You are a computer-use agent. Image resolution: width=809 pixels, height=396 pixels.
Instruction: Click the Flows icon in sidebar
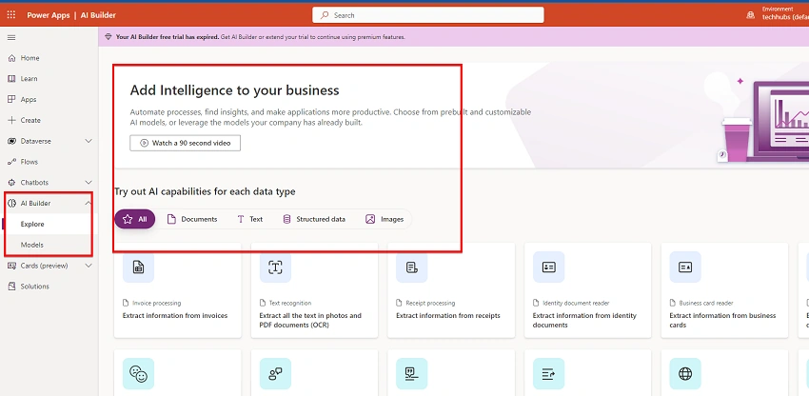(11, 162)
